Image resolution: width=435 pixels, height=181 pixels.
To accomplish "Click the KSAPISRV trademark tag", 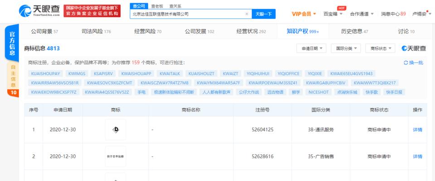I will tap(103, 73).
